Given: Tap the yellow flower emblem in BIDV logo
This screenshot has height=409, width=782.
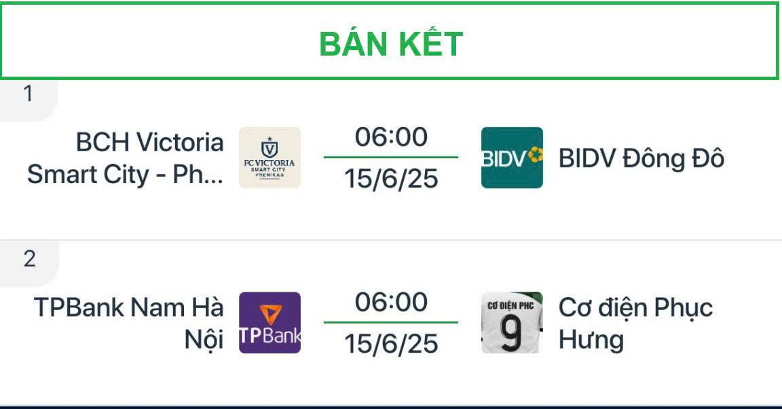Looking at the screenshot, I should (x=536, y=155).
